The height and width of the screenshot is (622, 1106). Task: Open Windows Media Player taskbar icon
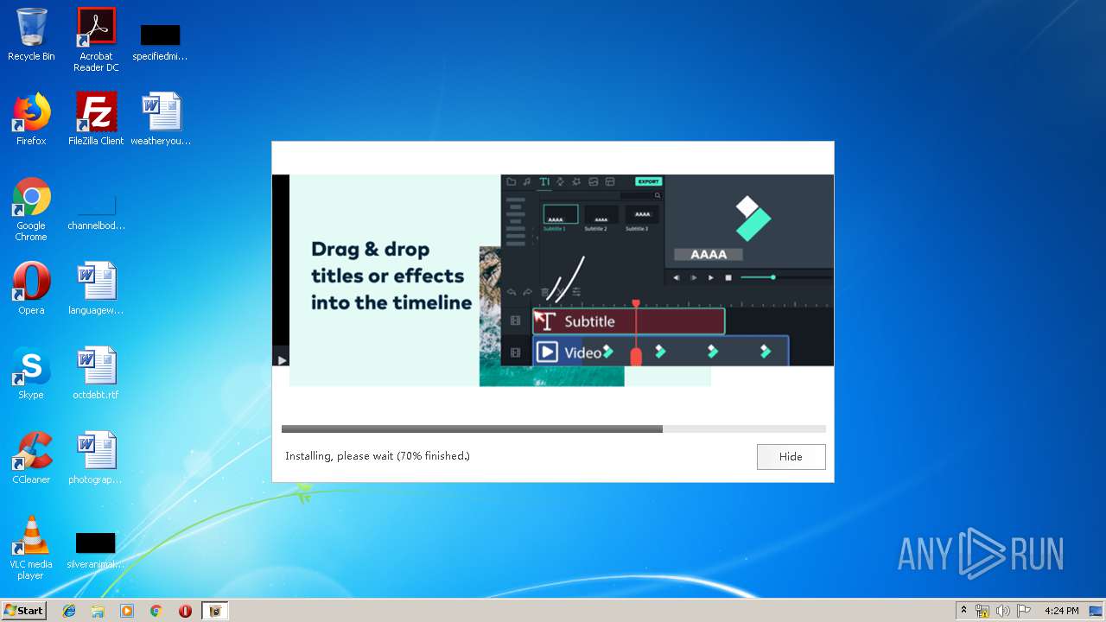point(127,611)
